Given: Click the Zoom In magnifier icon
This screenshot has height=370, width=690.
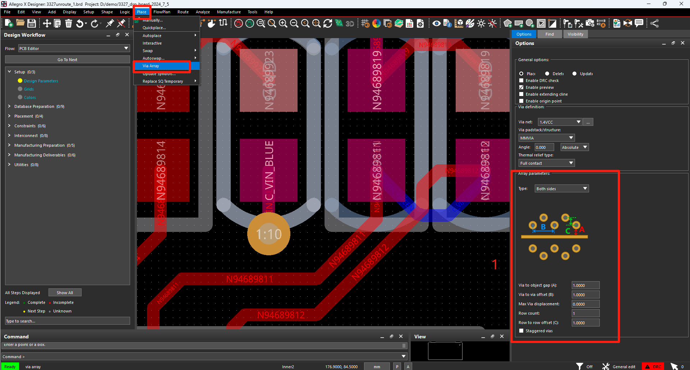Looking at the screenshot, I should click(283, 24).
